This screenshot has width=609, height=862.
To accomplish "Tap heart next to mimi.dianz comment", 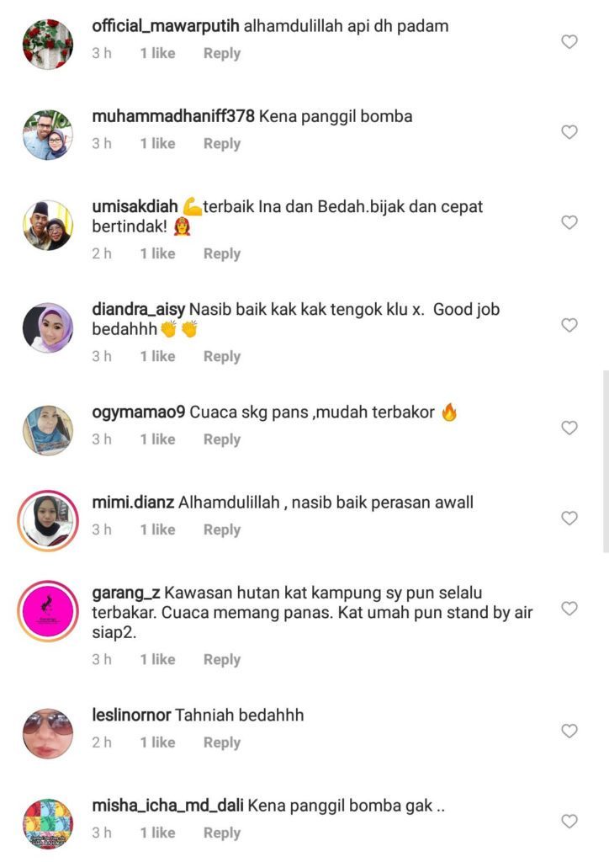I will click(x=569, y=518).
